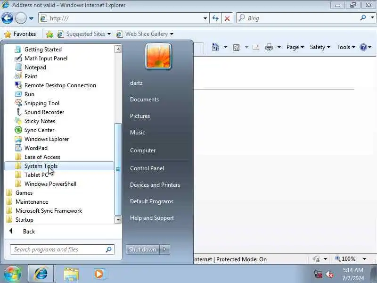
Task: Open Windows Media Player taskbar icon
Action: [x=99, y=274]
